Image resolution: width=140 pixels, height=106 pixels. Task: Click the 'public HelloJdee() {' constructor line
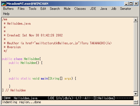[x=26, y=63]
